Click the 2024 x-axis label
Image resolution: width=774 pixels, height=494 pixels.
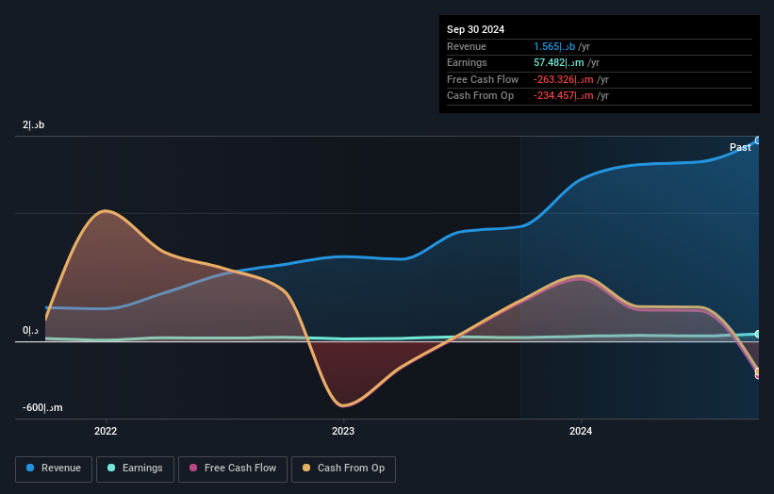point(581,431)
